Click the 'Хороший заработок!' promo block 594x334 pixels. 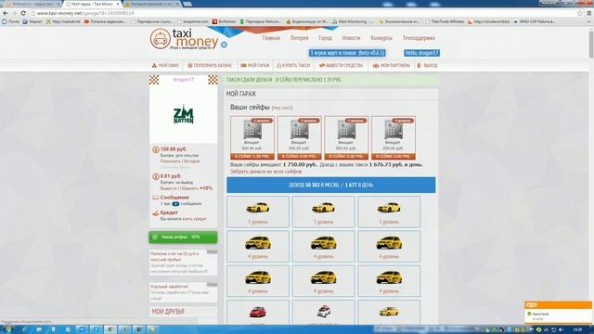click(184, 292)
